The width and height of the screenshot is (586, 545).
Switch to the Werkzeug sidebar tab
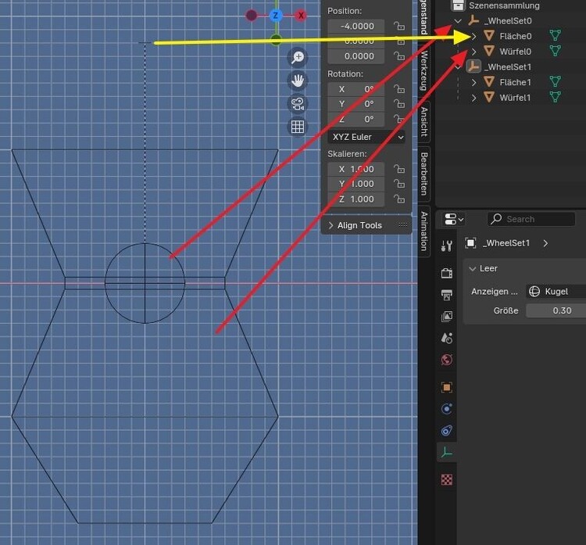tap(424, 72)
